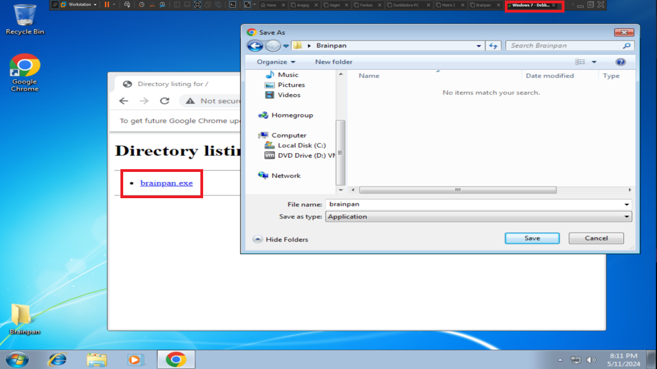Click the New folder button
This screenshot has width=657, height=369.
[x=334, y=62]
